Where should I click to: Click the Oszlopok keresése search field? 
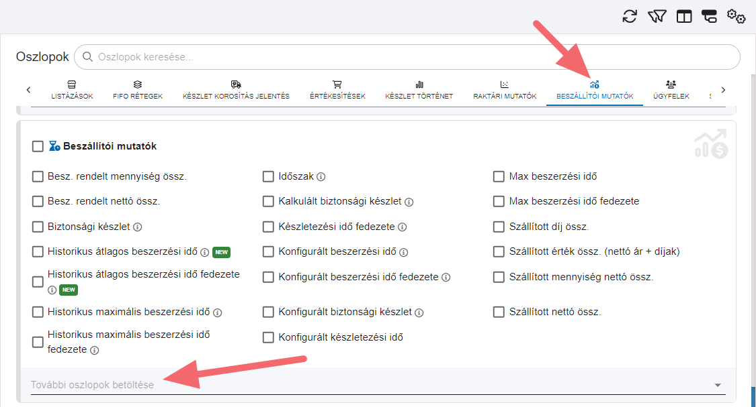pyautogui.click(x=417, y=58)
